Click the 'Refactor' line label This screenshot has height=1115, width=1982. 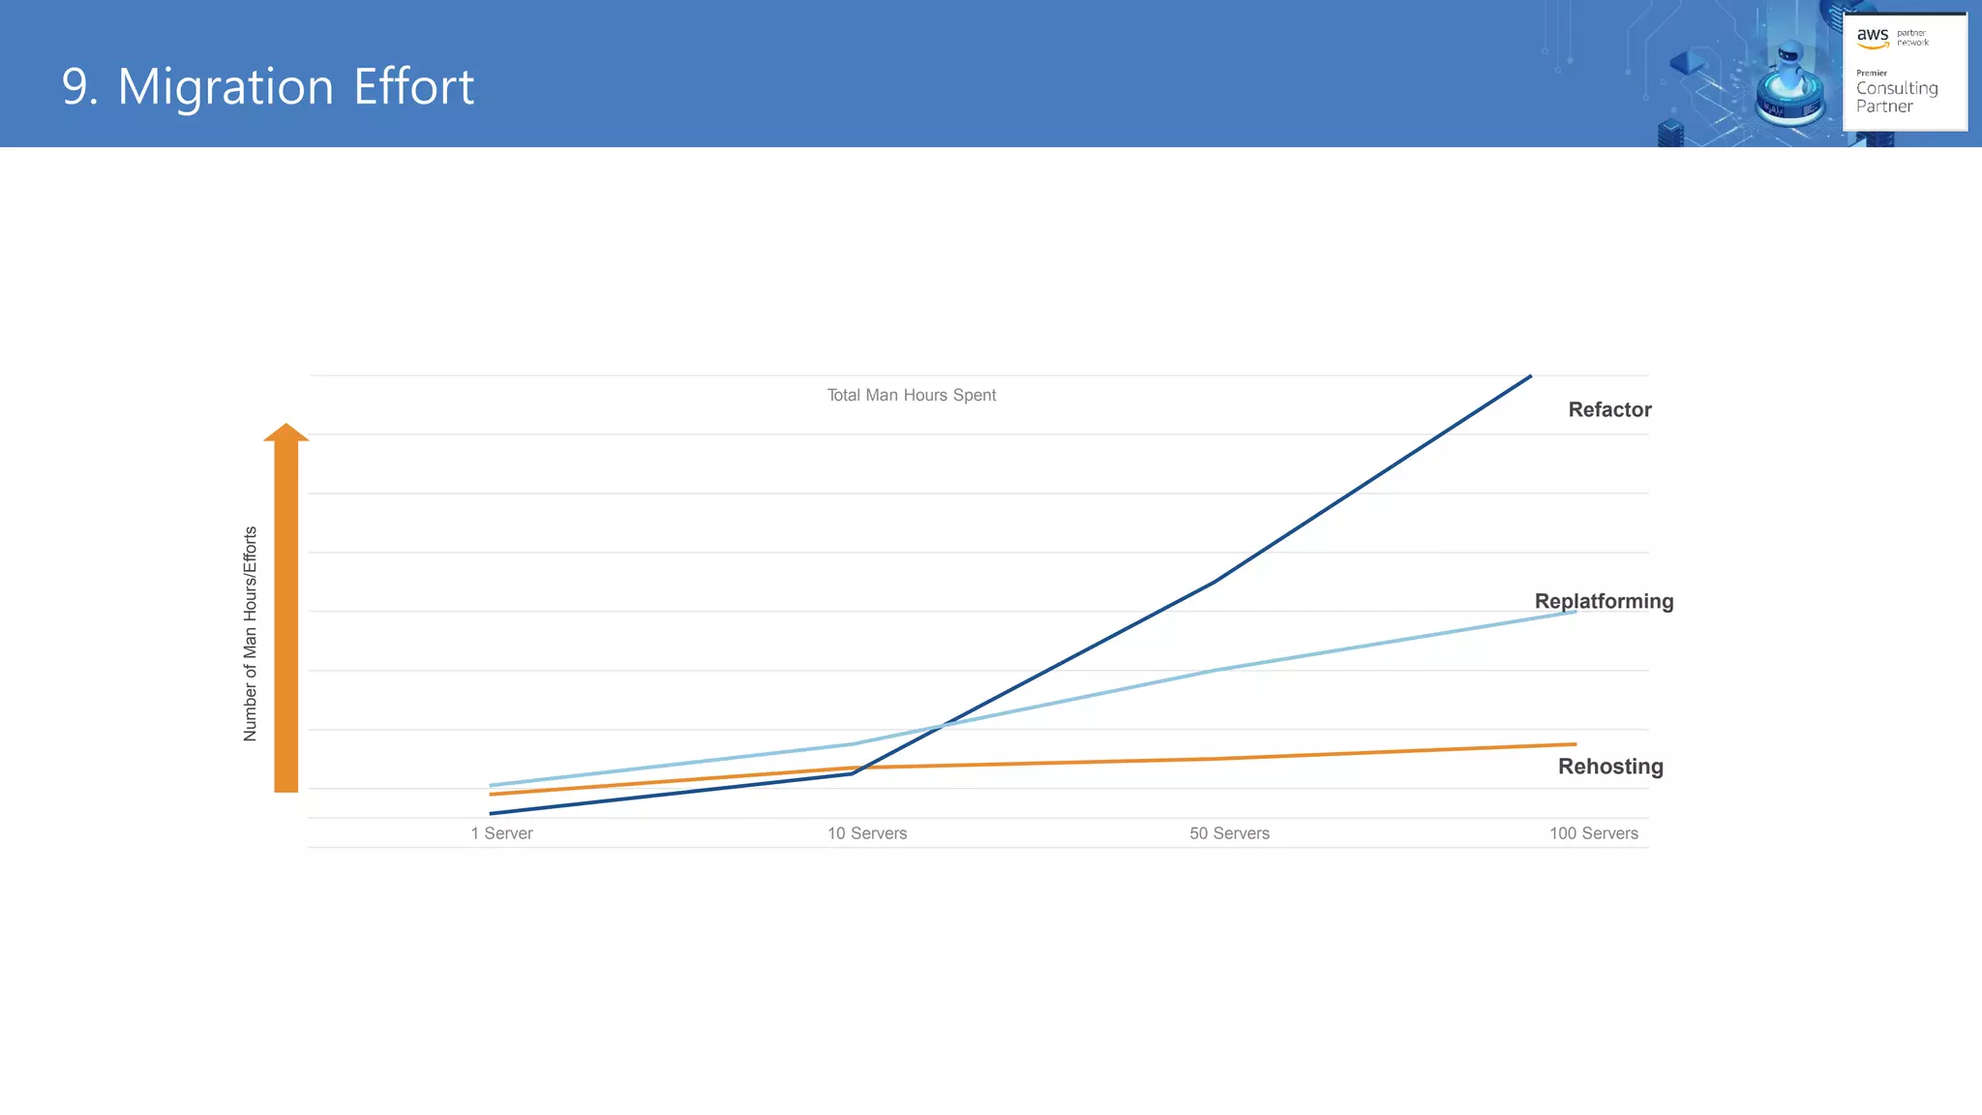(1609, 409)
